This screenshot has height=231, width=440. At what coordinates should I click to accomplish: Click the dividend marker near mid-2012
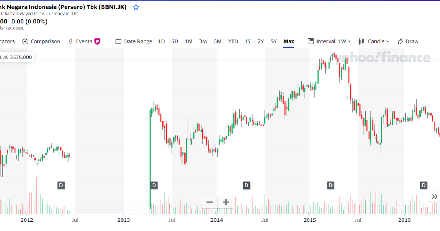tap(61, 186)
